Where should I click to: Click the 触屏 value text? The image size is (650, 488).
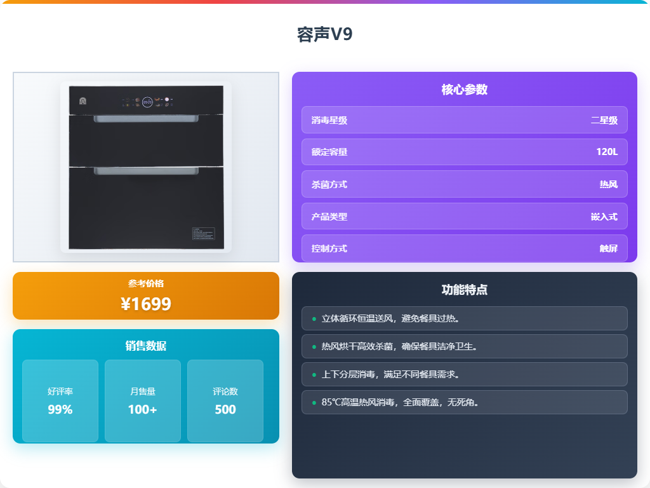coord(609,248)
